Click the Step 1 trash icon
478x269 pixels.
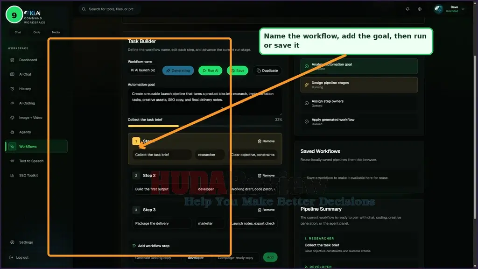(x=260, y=141)
